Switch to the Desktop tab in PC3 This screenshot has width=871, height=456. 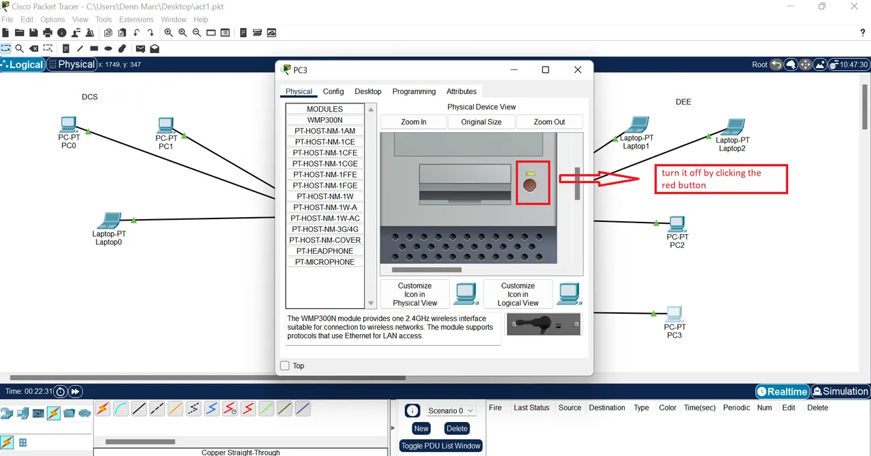pos(368,91)
